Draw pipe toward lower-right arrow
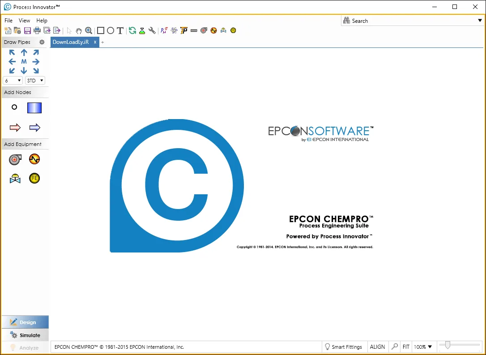486x355 pixels. coord(36,71)
